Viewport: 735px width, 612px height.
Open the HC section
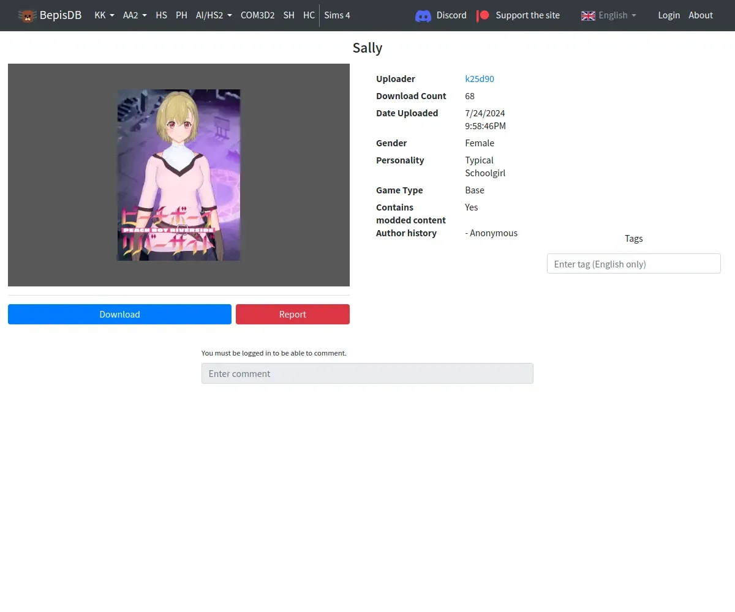click(309, 15)
